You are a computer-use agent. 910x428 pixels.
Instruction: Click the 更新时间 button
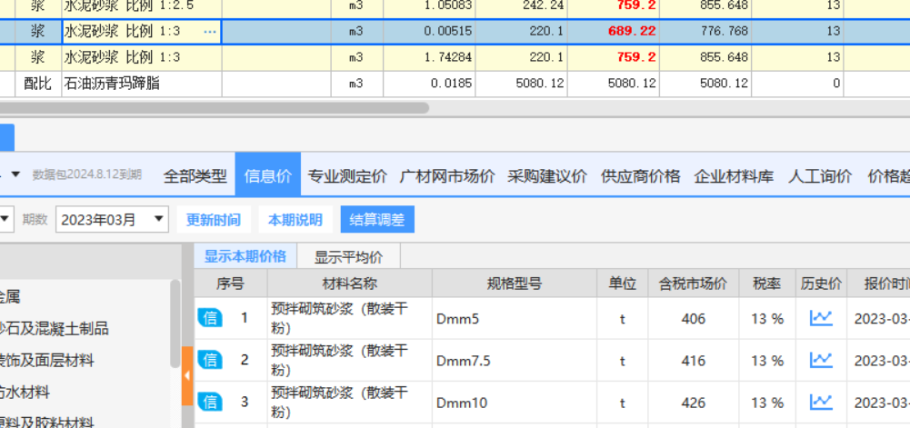pyautogui.click(x=214, y=219)
